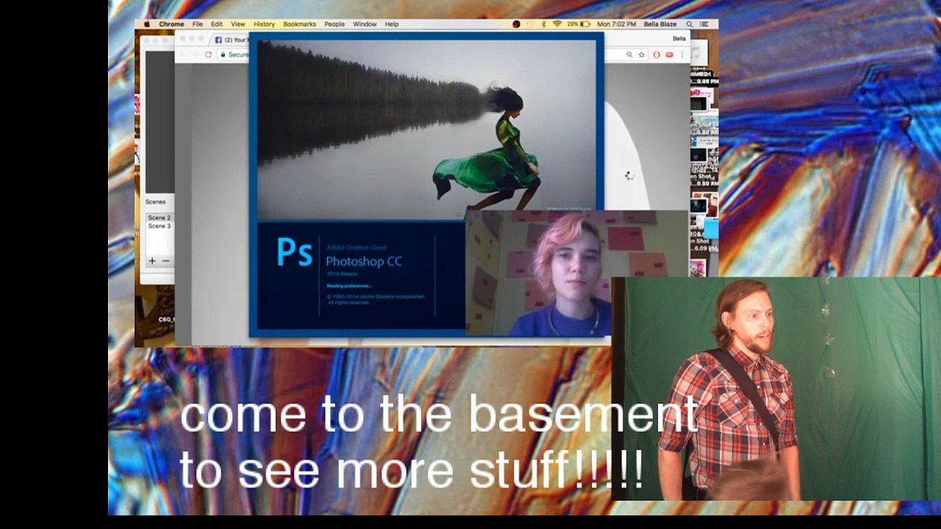Click the landscape artwork on Photoshop splash
Screen dimensions: 941x529
(x=426, y=129)
